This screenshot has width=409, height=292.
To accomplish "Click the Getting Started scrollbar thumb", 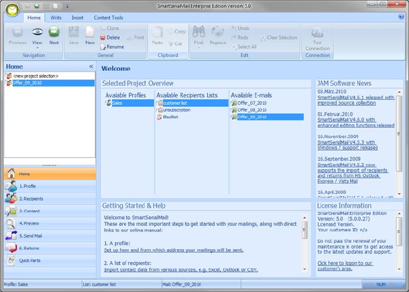I will click(305, 230).
